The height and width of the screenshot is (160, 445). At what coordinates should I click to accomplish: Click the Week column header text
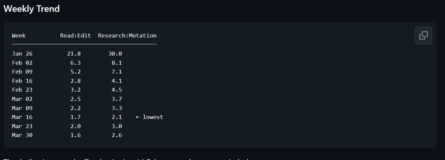19,35
